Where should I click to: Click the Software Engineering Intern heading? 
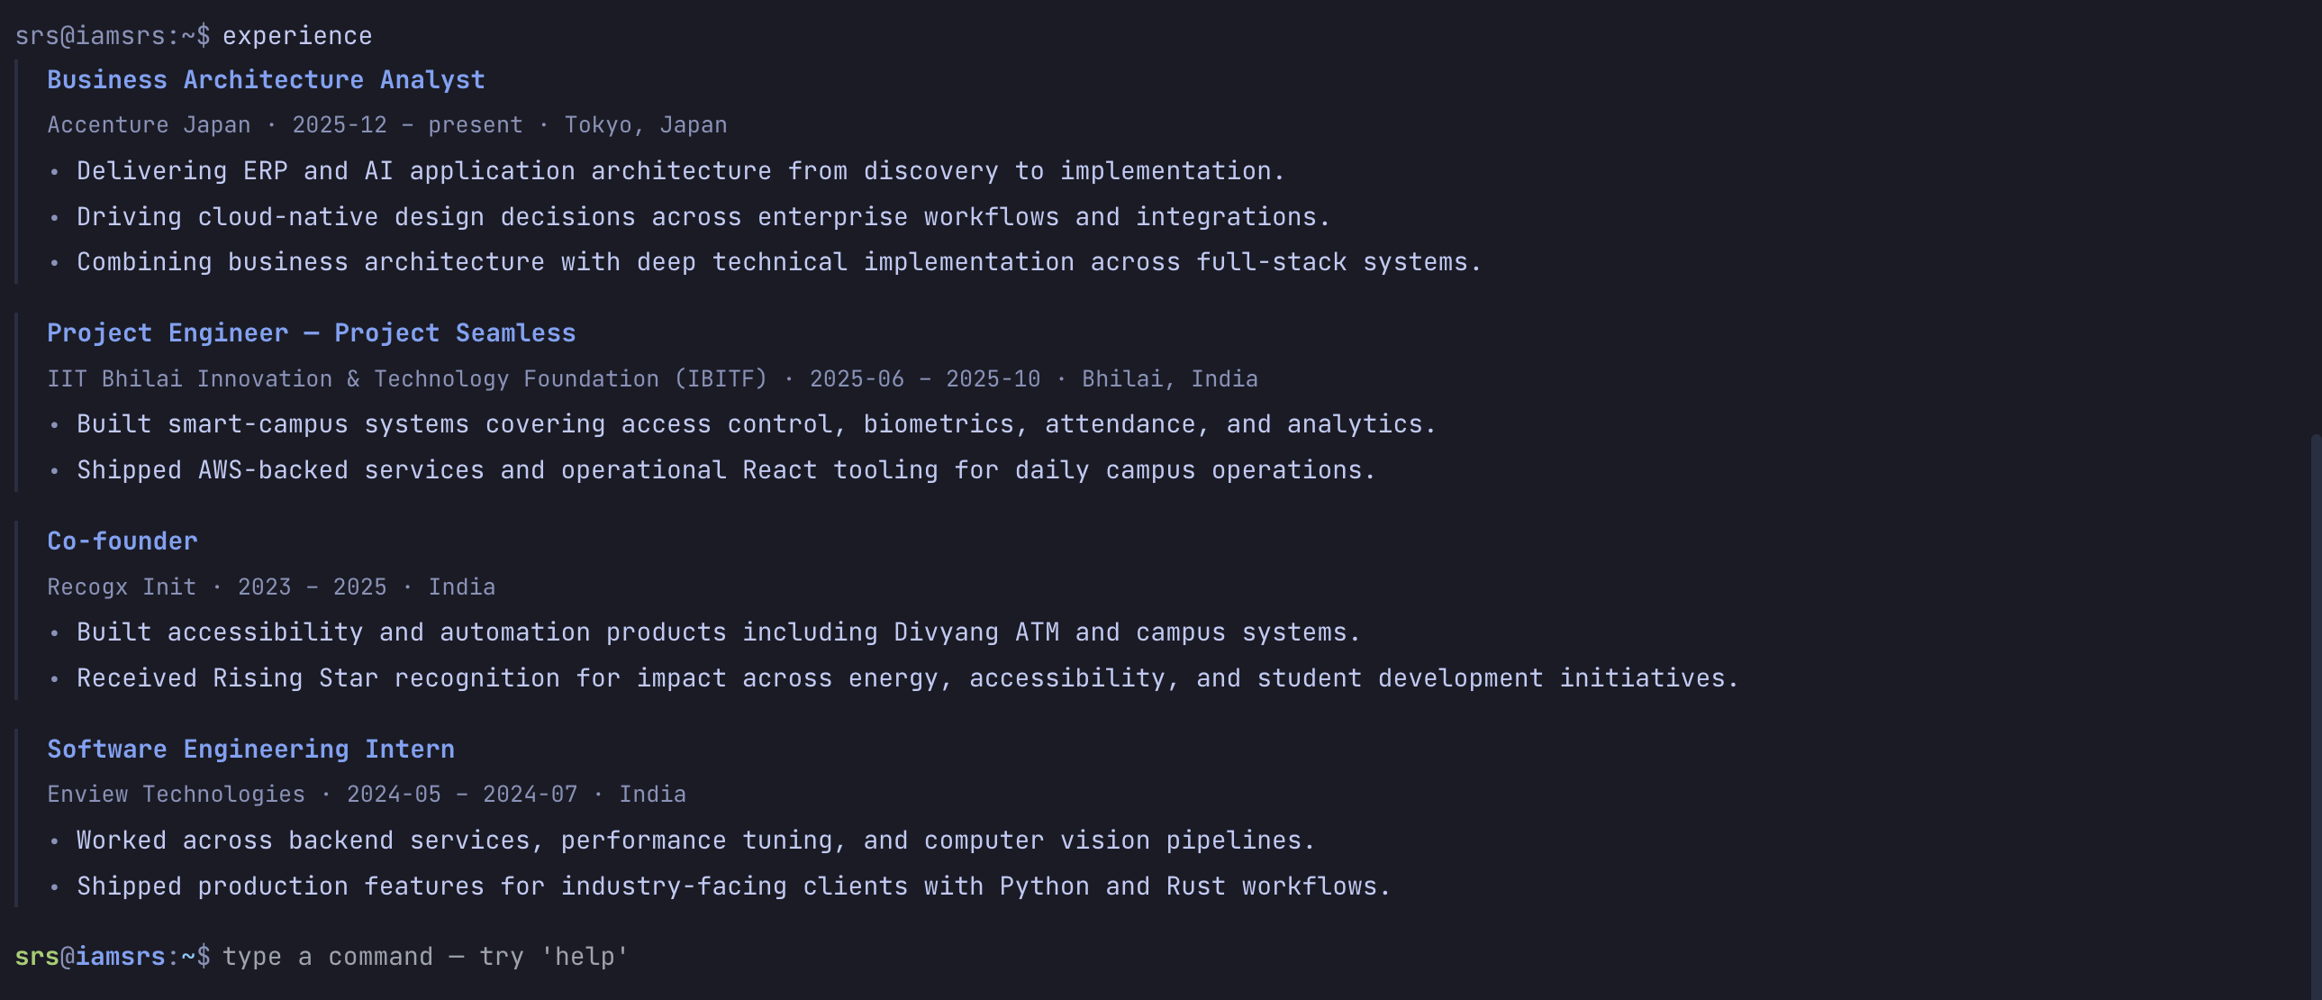point(250,750)
